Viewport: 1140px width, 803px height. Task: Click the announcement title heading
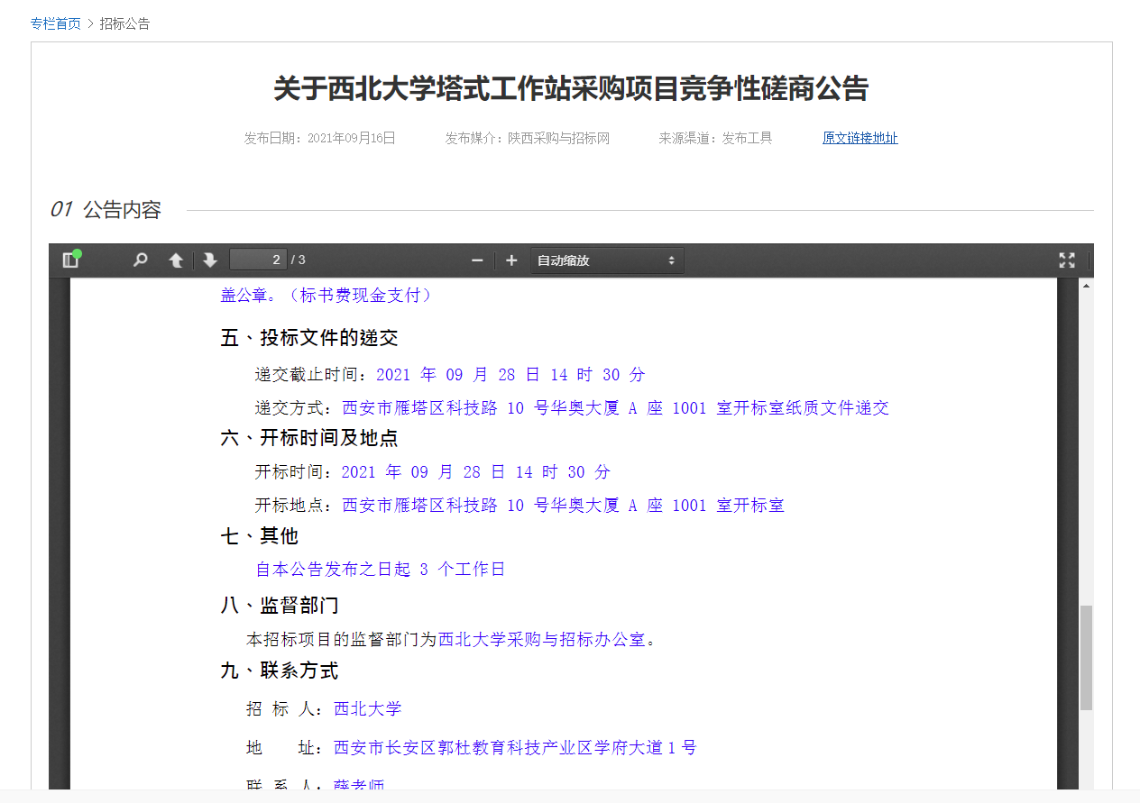point(570,88)
